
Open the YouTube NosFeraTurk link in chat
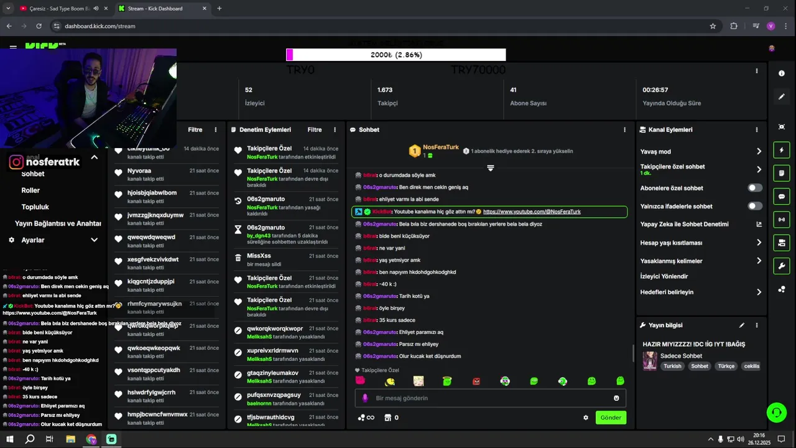tap(532, 212)
